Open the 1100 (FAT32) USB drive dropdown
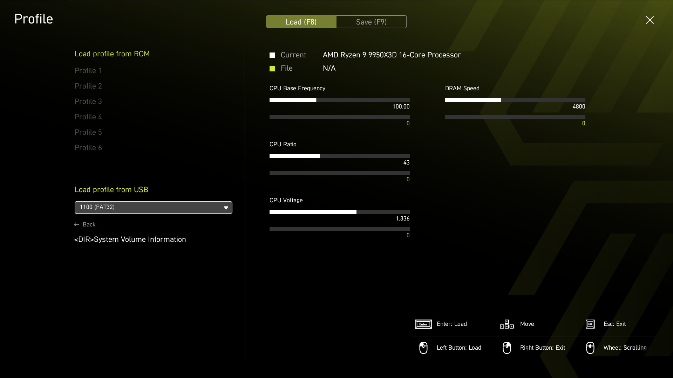Screen dimensions: 673x378 [x=154, y=208]
